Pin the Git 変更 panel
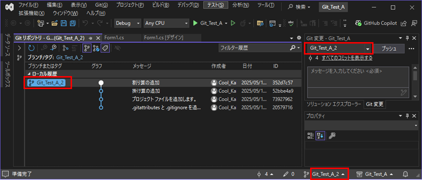The width and height of the screenshot is (422, 180). 407,38
